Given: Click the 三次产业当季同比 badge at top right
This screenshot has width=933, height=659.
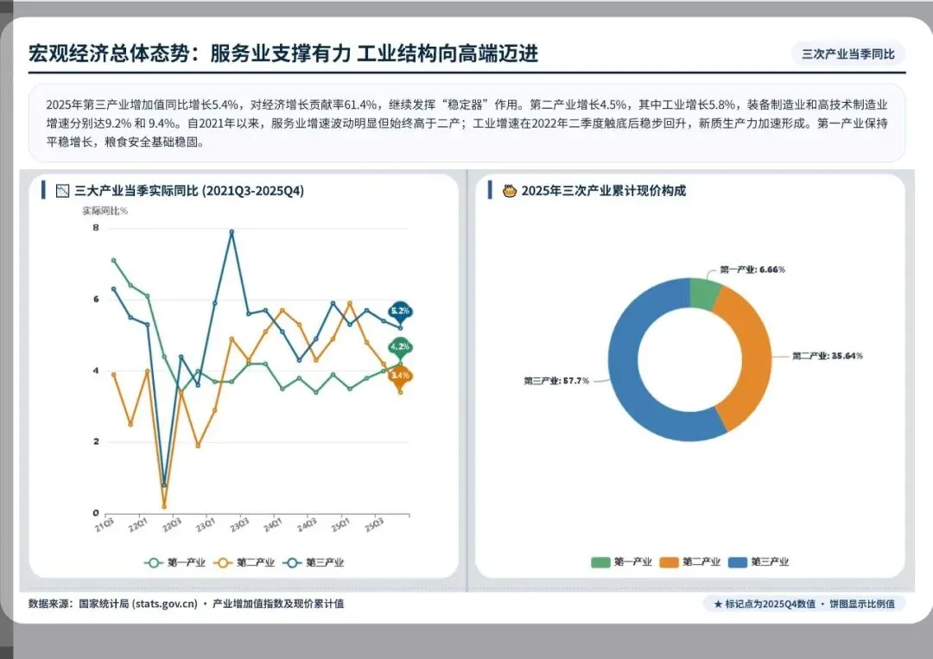Looking at the screenshot, I should (x=848, y=54).
